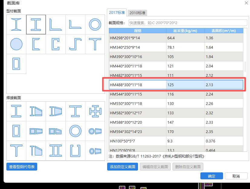
Task: Select the hollow circular pipe profile icon
Action: tap(95, 24)
